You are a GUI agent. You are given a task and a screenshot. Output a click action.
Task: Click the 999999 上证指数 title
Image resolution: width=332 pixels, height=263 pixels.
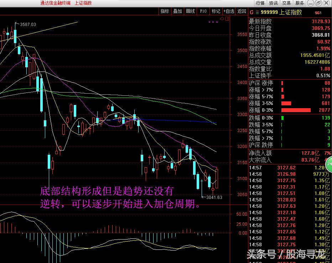click(281, 12)
